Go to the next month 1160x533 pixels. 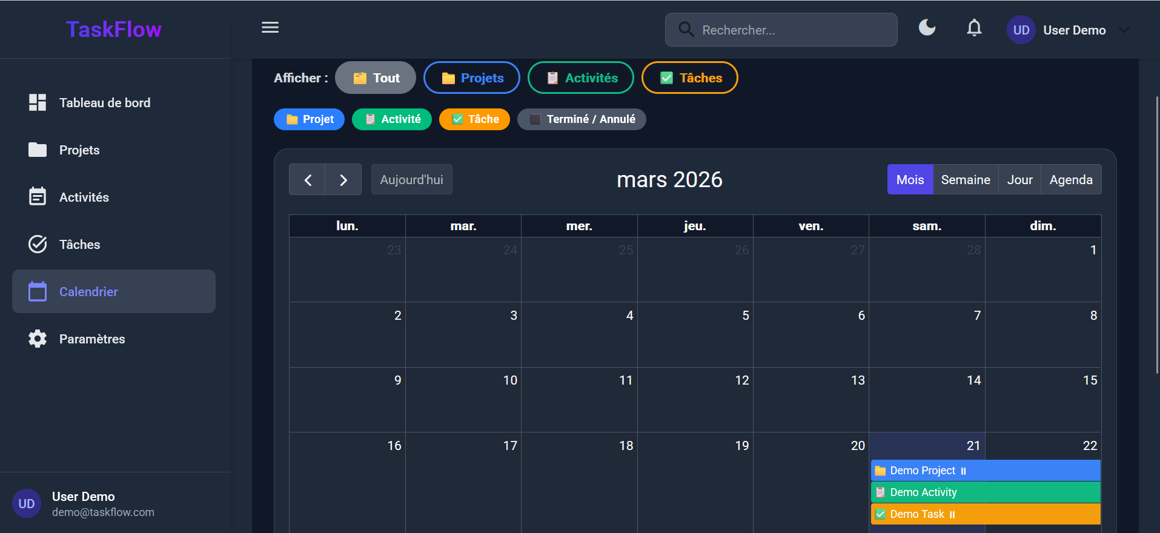(x=343, y=179)
